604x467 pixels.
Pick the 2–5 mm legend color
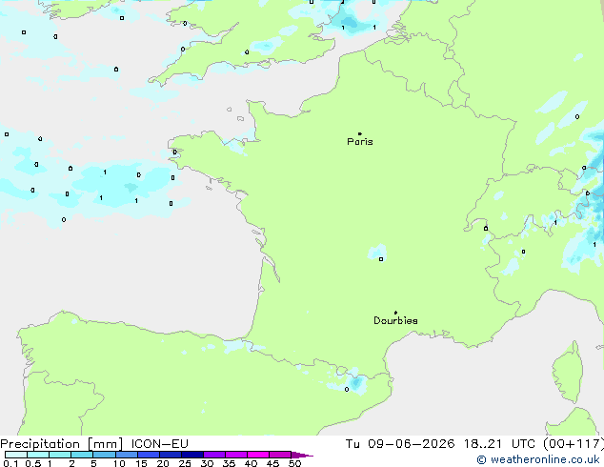[82, 455]
